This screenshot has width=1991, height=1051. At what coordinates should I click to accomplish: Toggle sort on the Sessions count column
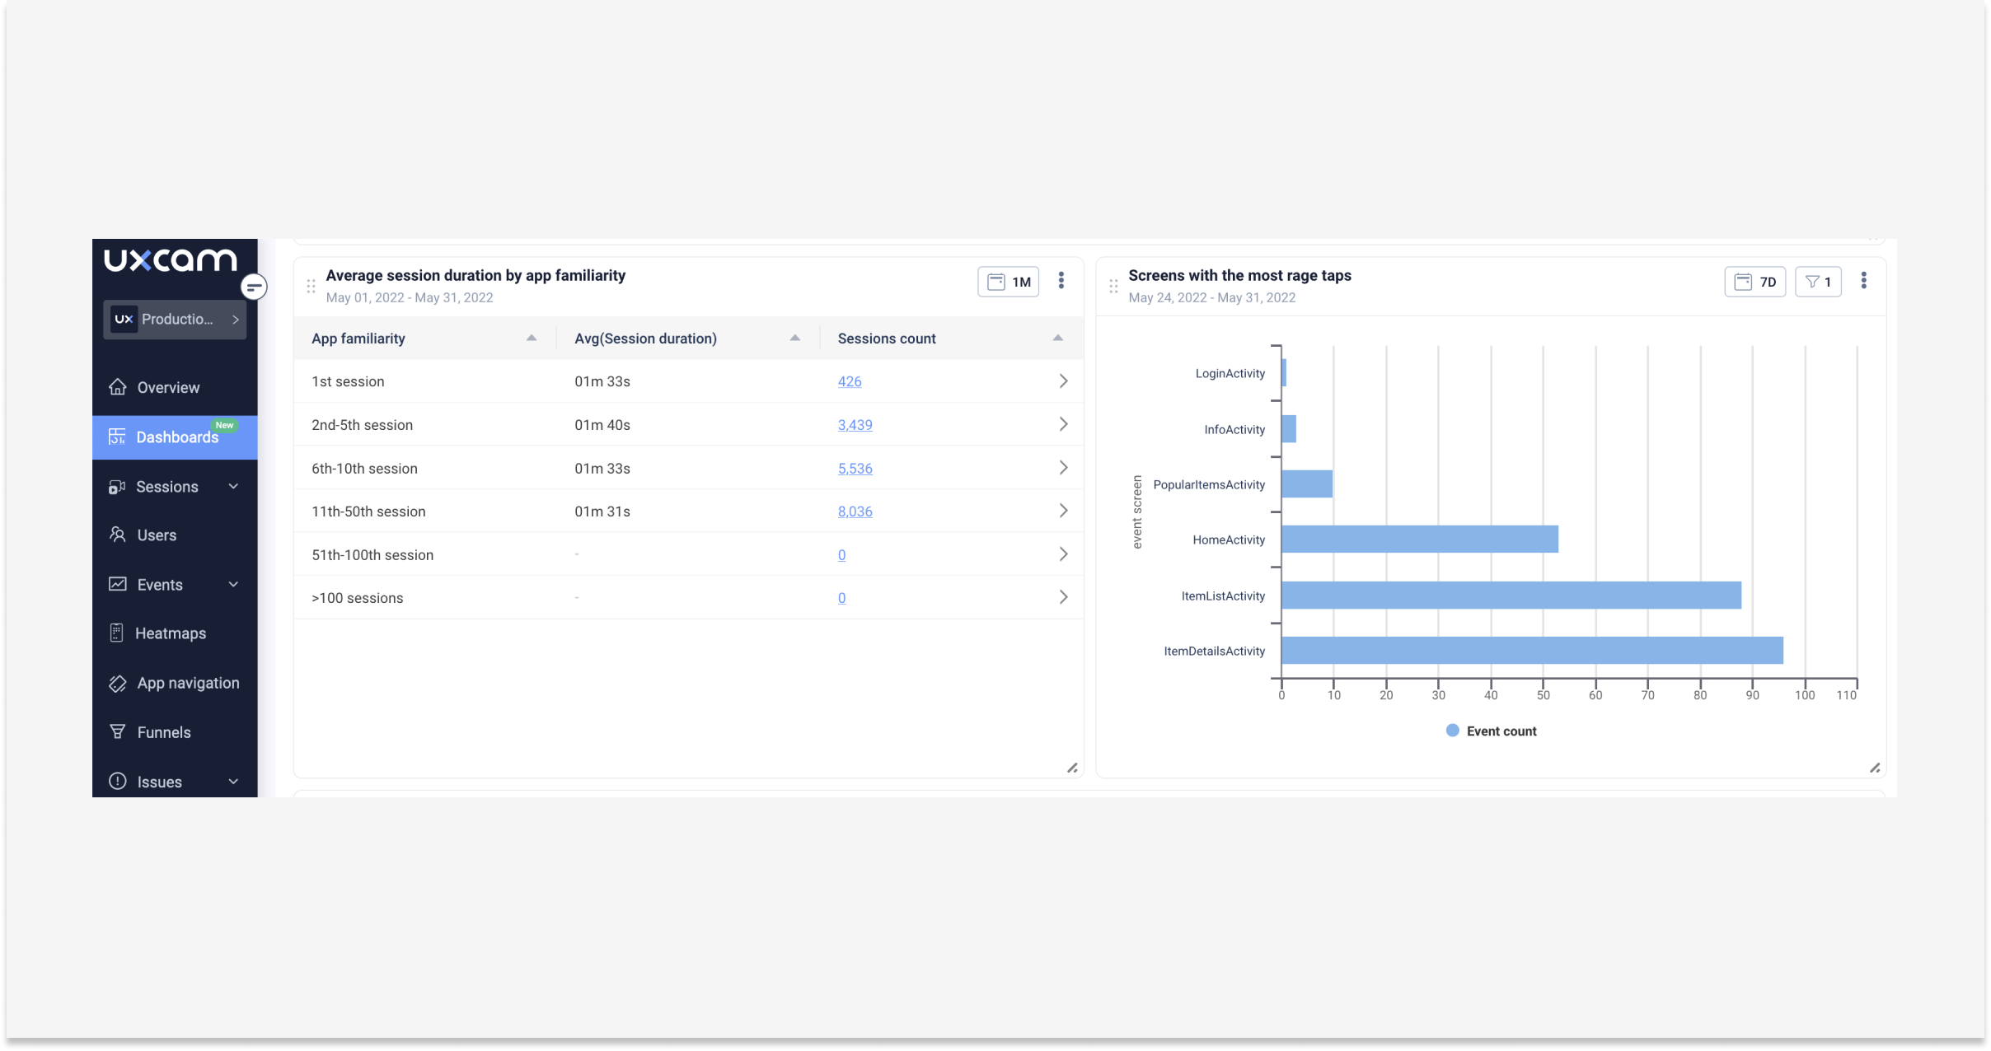(x=1057, y=339)
